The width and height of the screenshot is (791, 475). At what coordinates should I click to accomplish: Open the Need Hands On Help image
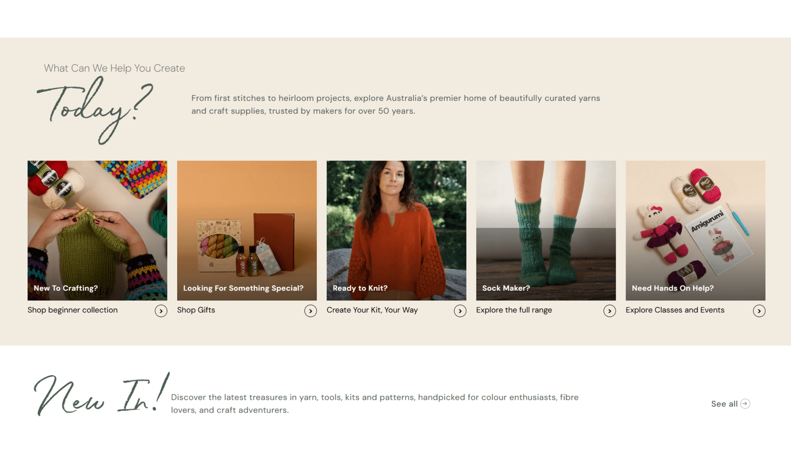pos(695,231)
